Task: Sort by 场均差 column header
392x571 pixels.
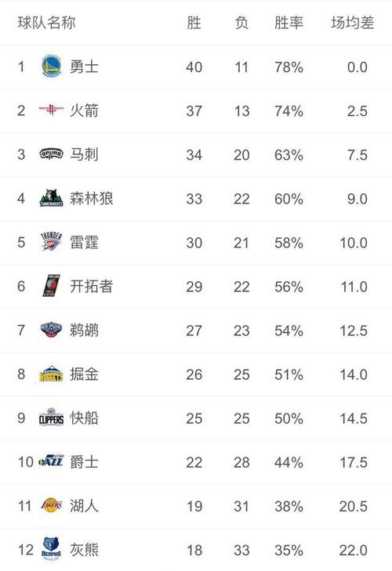Action: click(353, 23)
